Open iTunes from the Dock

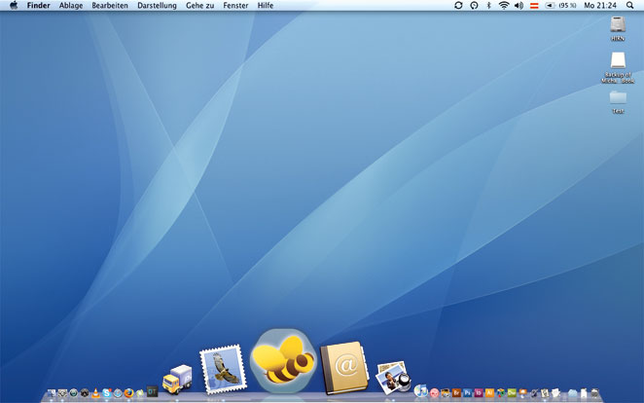tap(421, 392)
